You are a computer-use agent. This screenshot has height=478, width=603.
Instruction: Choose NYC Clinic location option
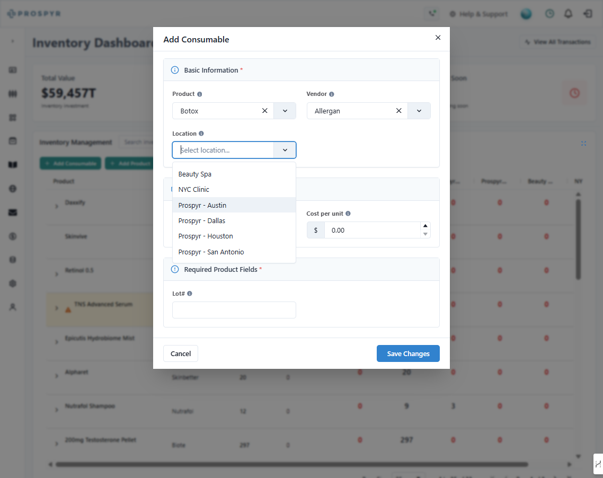coord(234,189)
